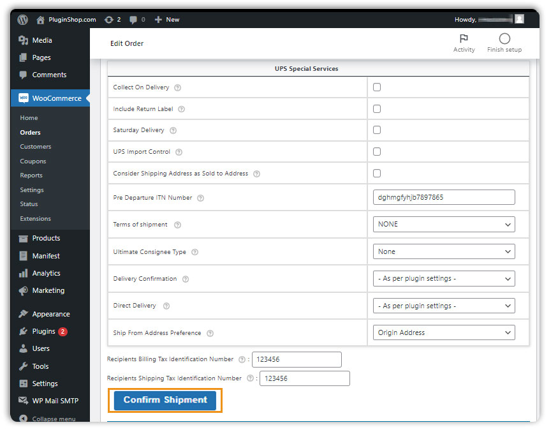Open the Activity flag icon

pos(464,38)
